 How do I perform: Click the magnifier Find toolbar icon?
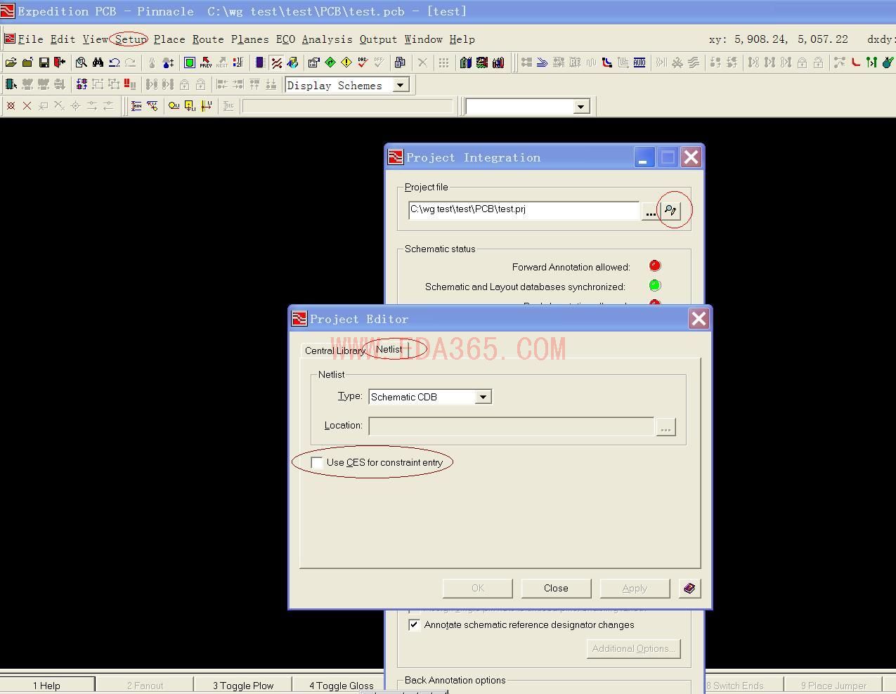[82, 63]
